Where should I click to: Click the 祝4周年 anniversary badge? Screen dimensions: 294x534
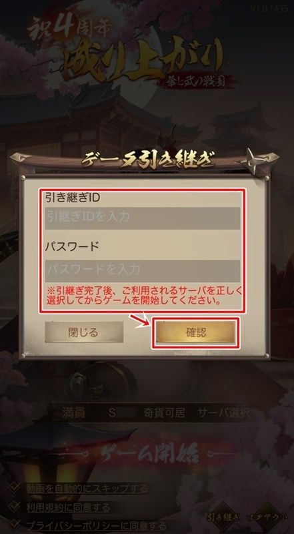coord(69,28)
